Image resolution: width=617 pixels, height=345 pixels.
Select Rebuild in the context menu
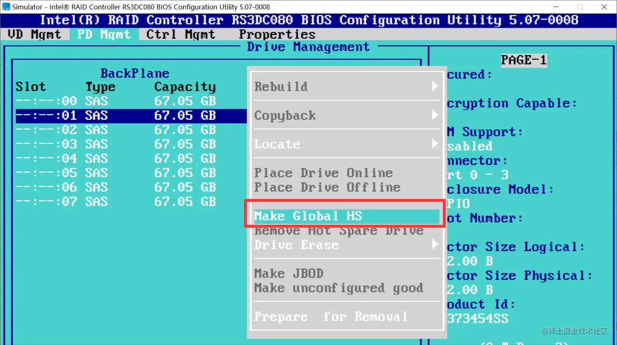pos(281,87)
